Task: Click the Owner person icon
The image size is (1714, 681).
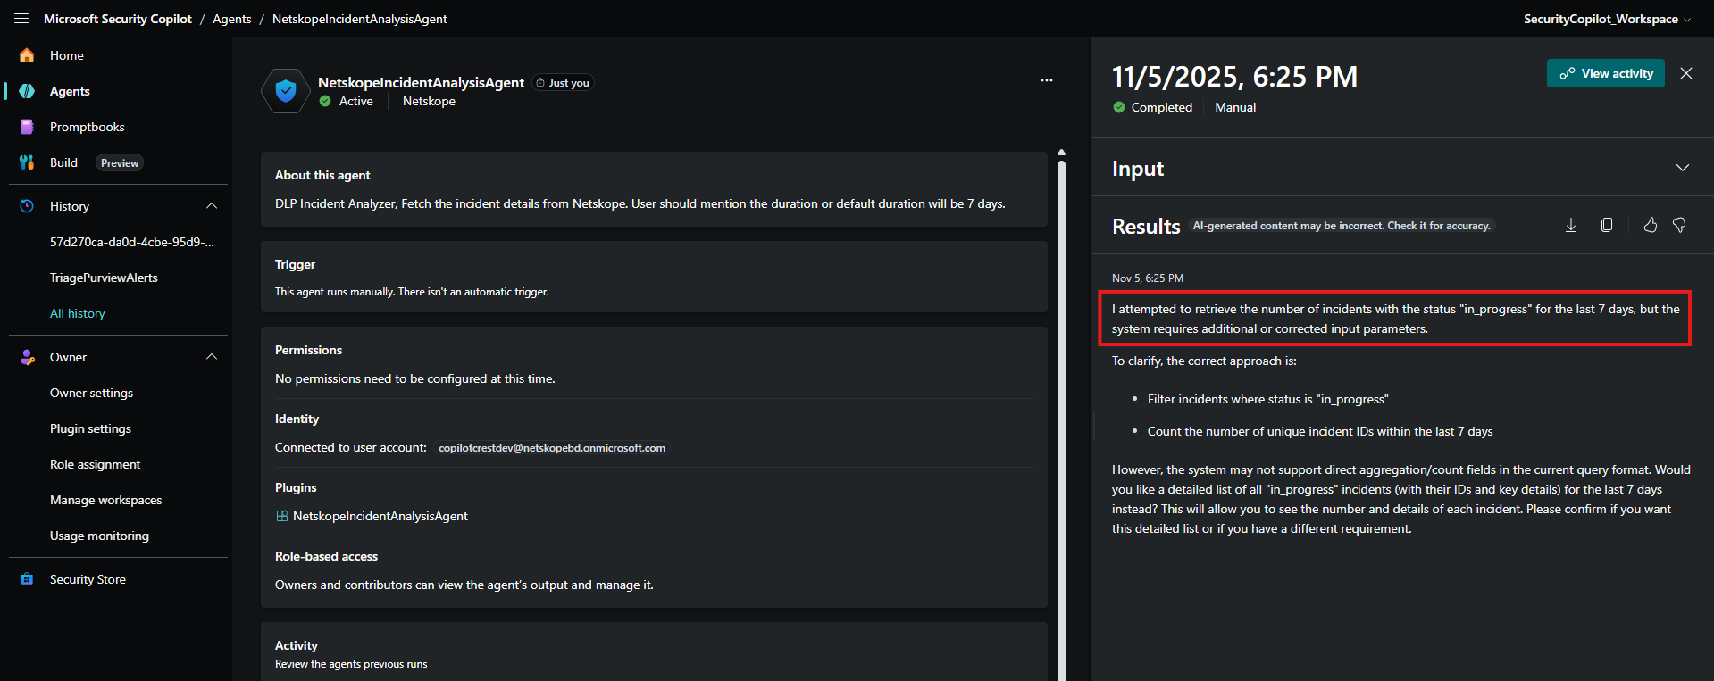Action: (27, 357)
